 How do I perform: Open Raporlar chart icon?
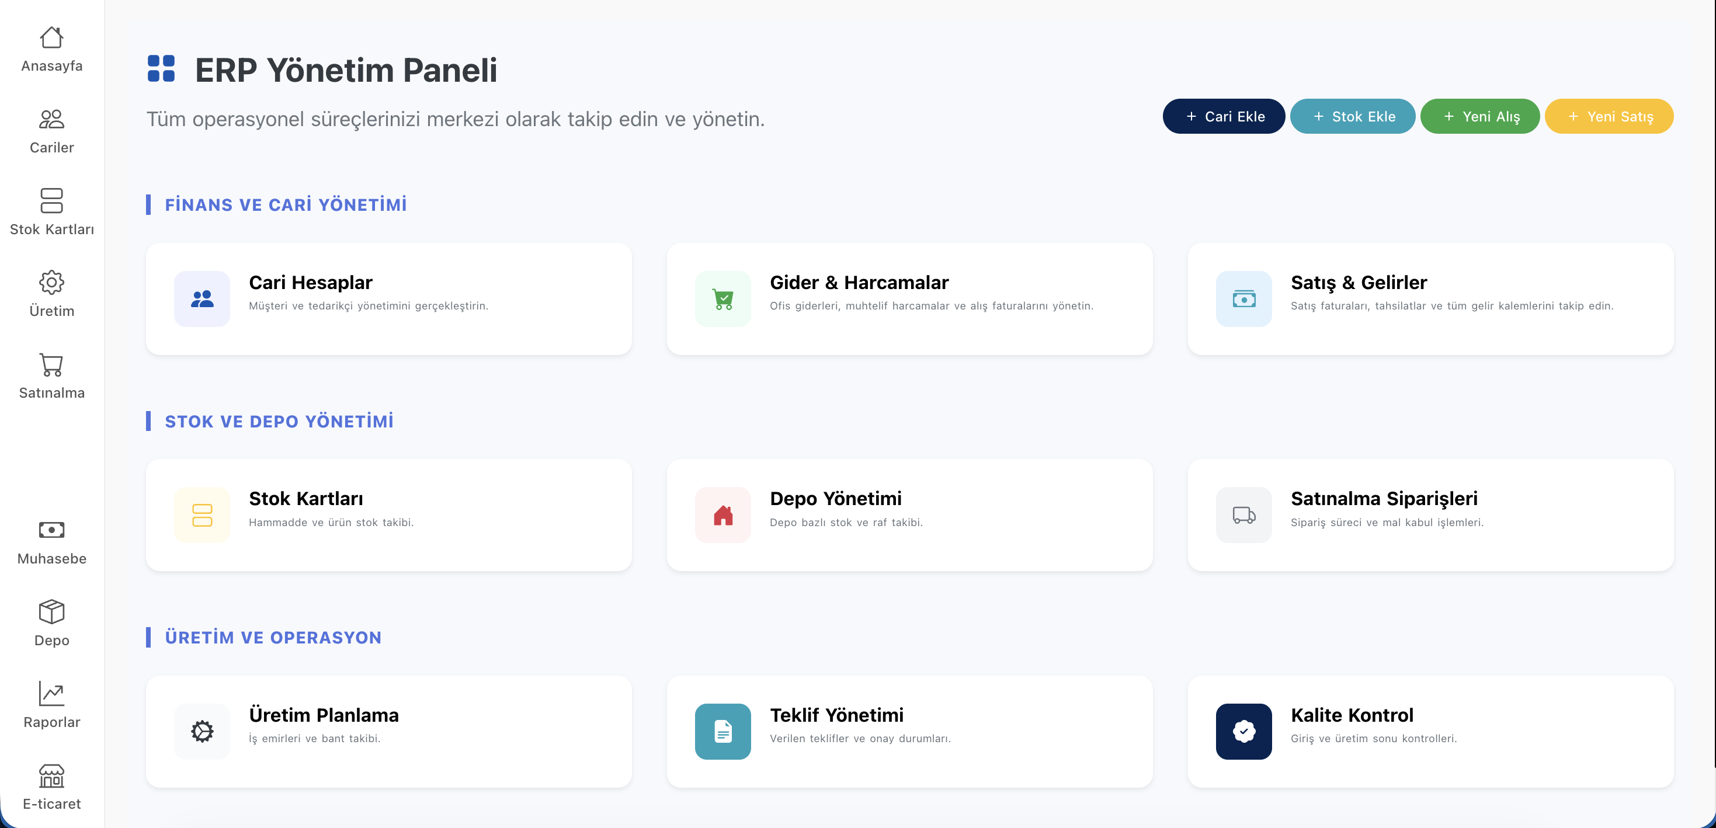(x=51, y=694)
